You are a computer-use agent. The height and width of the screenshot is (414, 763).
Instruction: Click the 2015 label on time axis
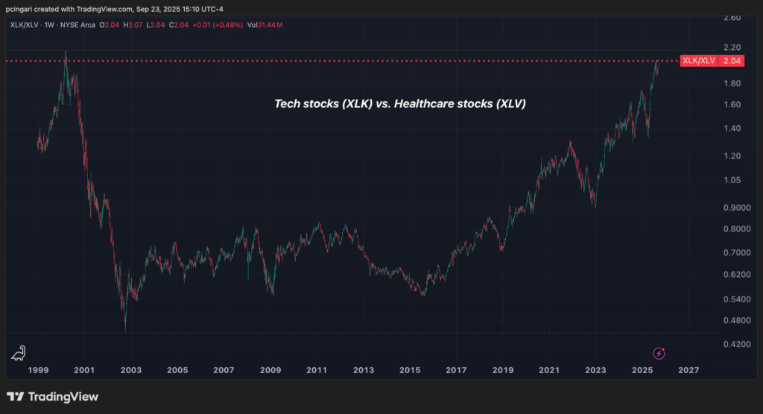coord(409,370)
